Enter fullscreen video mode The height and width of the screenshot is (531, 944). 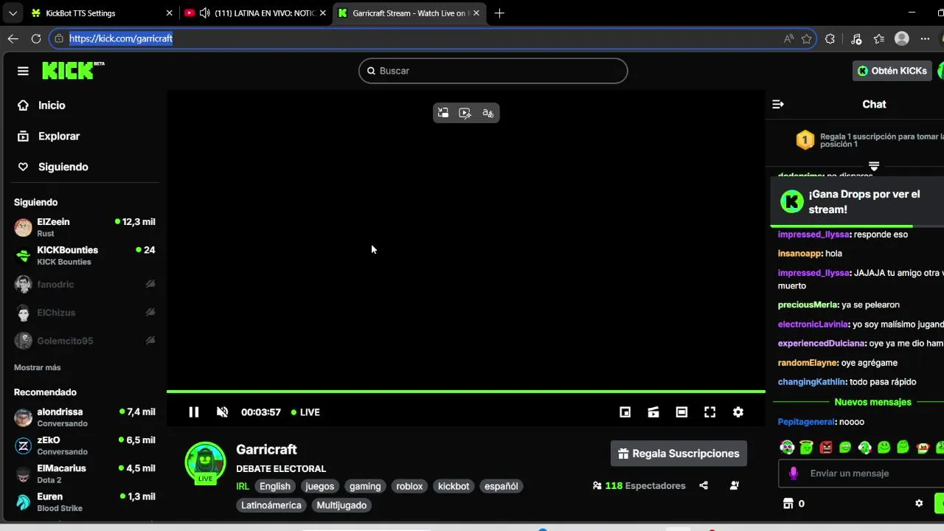[709, 412]
